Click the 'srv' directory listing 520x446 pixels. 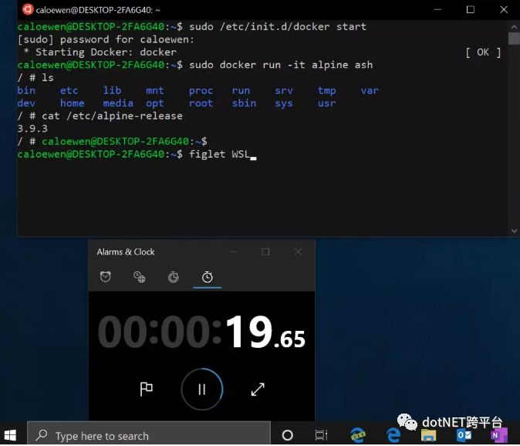point(284,90)
